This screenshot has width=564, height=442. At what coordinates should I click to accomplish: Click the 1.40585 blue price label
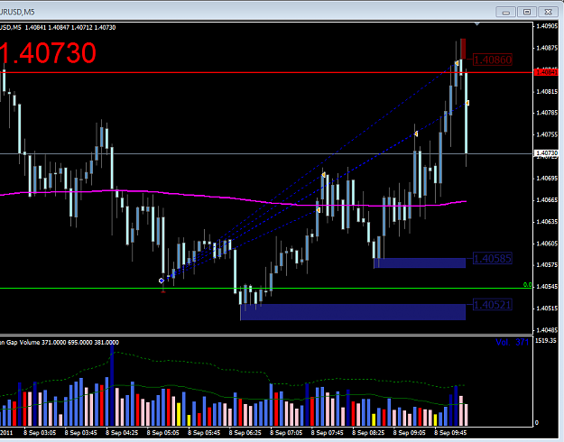coord(493,259)
